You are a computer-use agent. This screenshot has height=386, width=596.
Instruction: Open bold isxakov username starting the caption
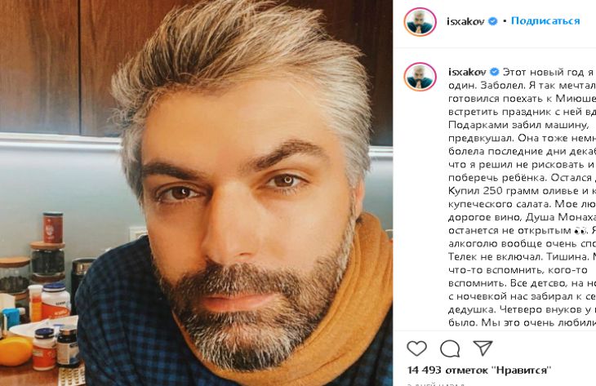coord(468,72)
